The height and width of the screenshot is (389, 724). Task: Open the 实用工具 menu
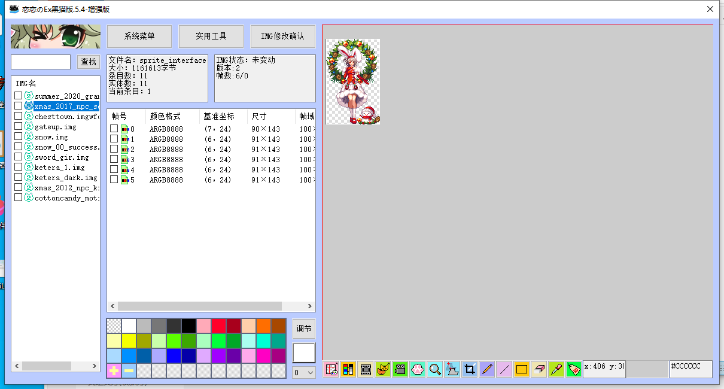[x=211, y=37]
